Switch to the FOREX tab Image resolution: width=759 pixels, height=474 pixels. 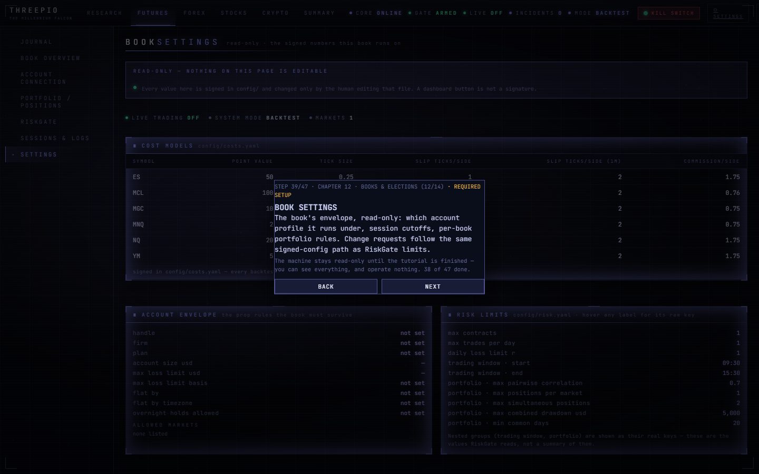click(194, 13)
